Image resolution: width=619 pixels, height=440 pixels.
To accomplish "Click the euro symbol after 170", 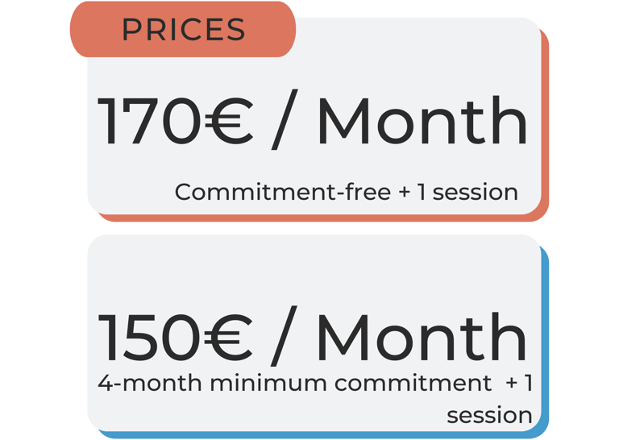I will point(229,121).
